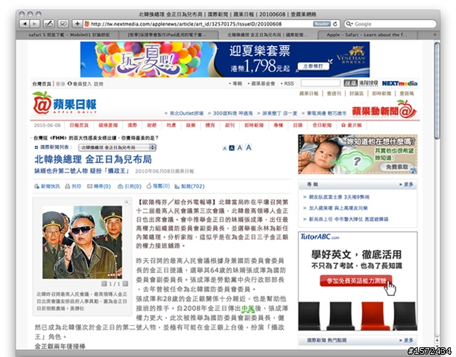The height and width of the screenshot is (357, 456).
Task: Click the article photo of Kim Jong-il
Action: pyautogui.click(x=82, y=242)
